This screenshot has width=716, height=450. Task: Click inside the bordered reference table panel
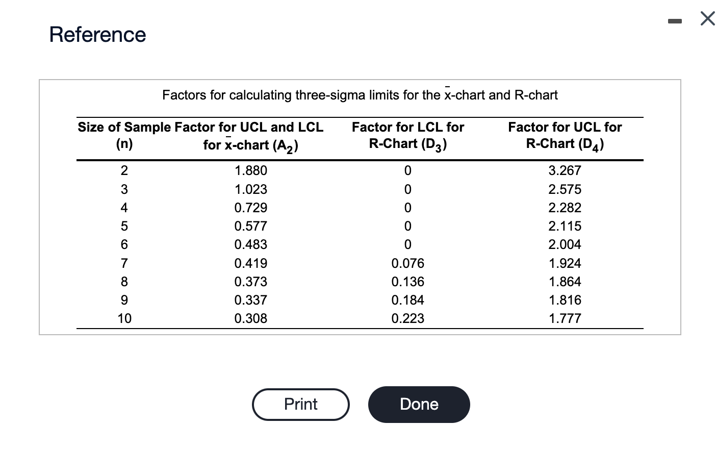(x=360, y=204)
